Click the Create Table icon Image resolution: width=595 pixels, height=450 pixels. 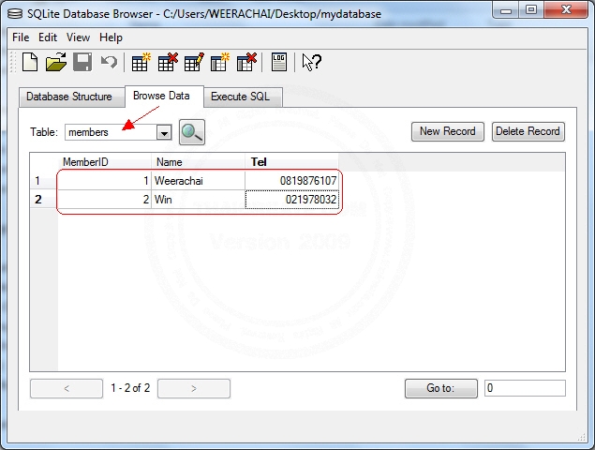tap(141, 62)
